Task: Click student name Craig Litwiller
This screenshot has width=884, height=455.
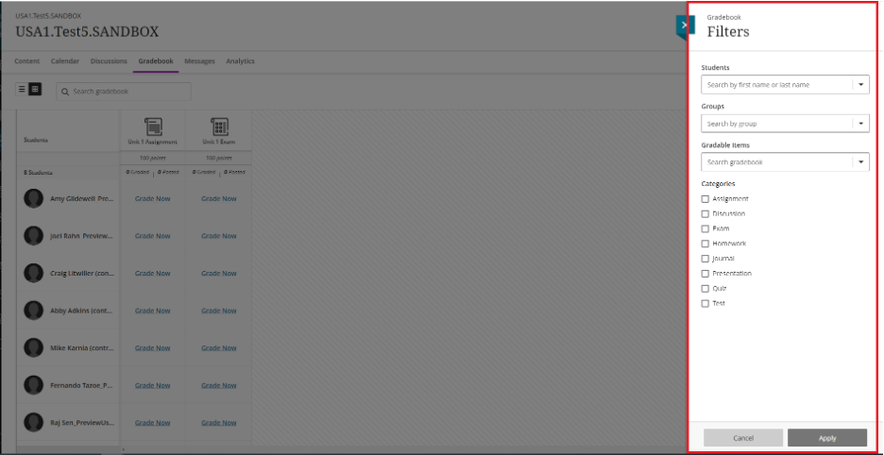Action: point(82,273)
